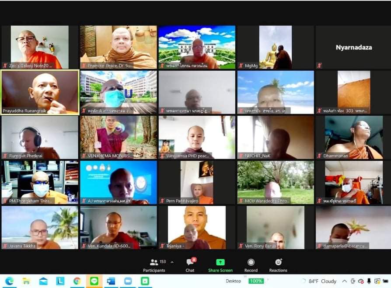
Task: Start recording with the Record button
Action: coord(251,264)
